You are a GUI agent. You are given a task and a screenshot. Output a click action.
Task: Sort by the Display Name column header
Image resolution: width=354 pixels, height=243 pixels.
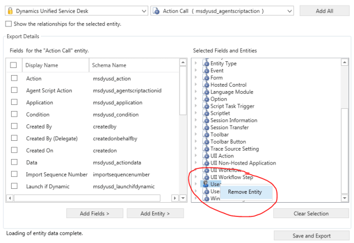pos(55,65)
